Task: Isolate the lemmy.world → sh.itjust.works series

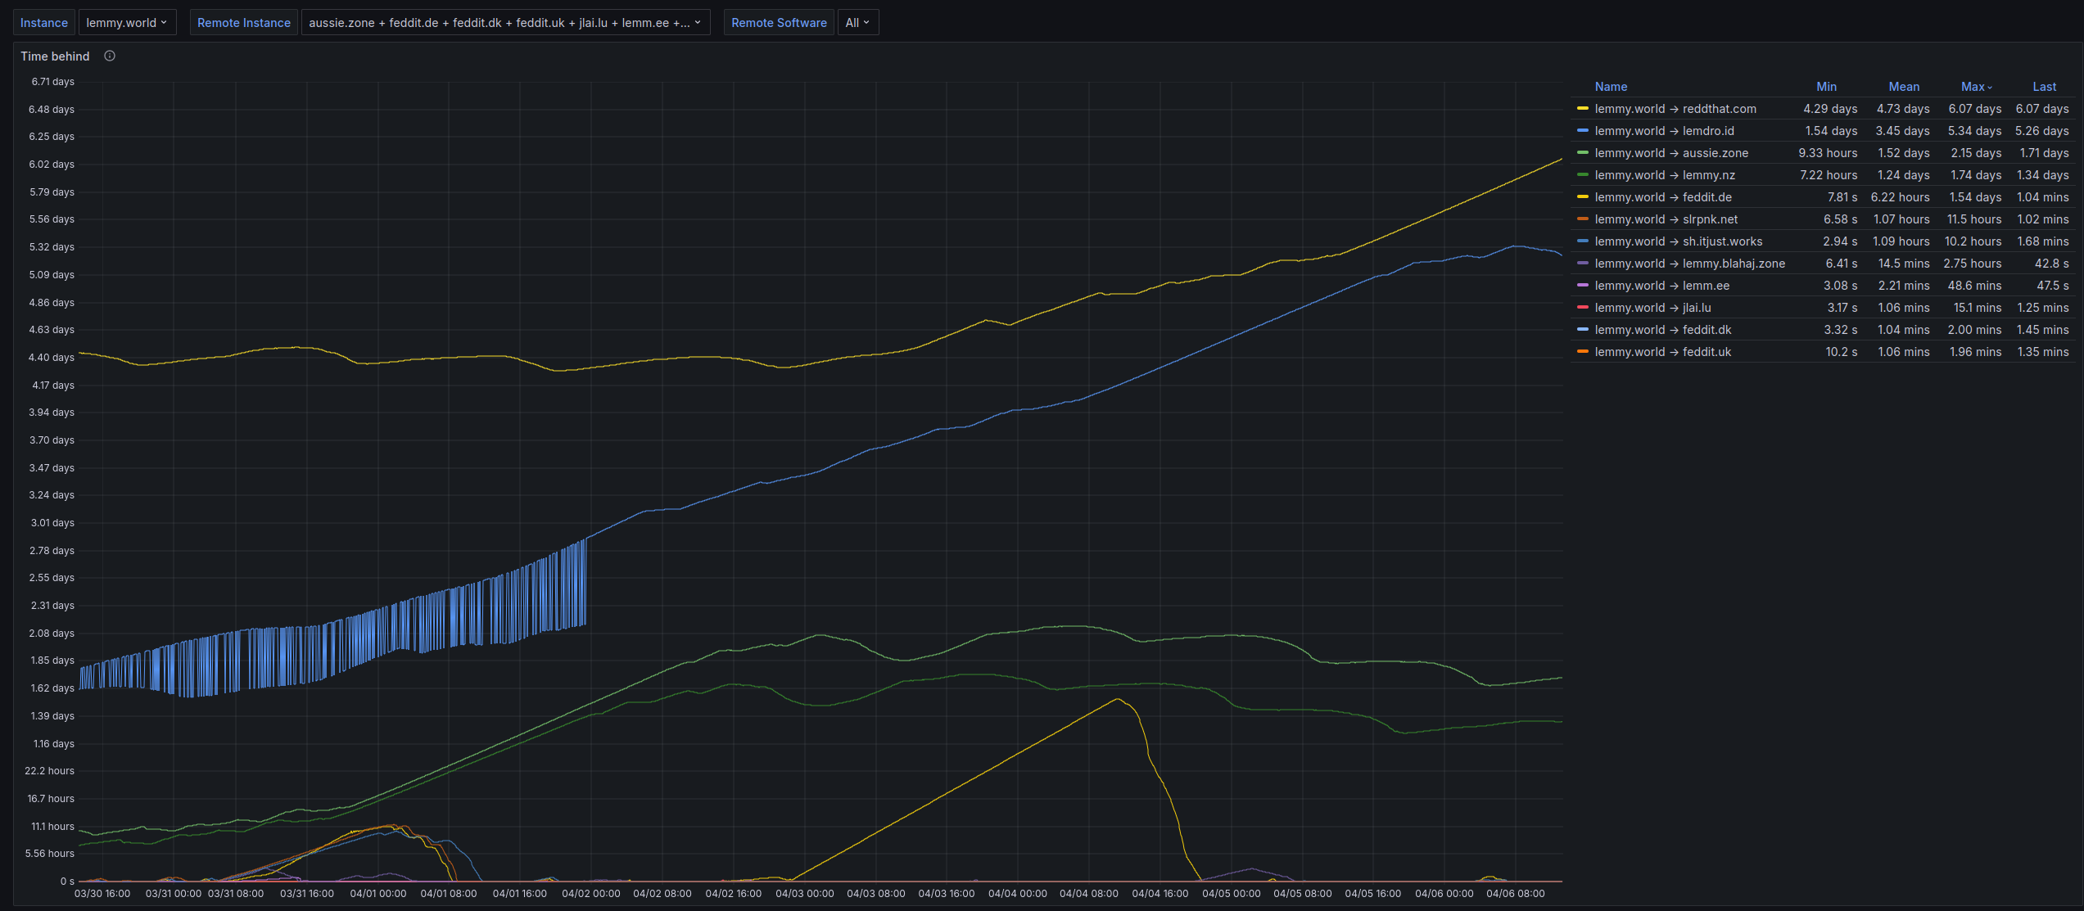Action: pyautogui.click(x=1679, y=241)
